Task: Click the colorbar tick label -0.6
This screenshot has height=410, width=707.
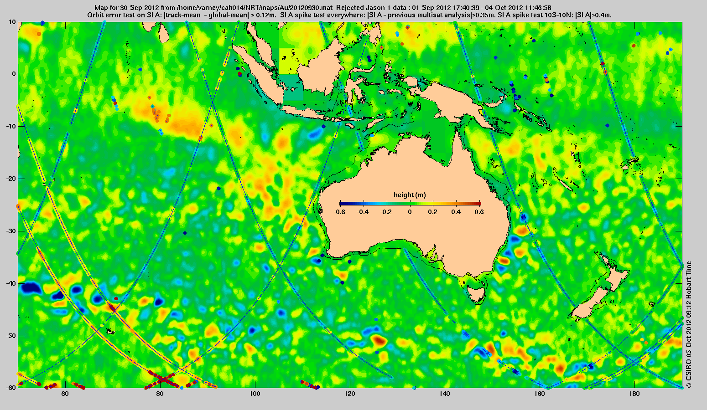Action: coord(339,212)
